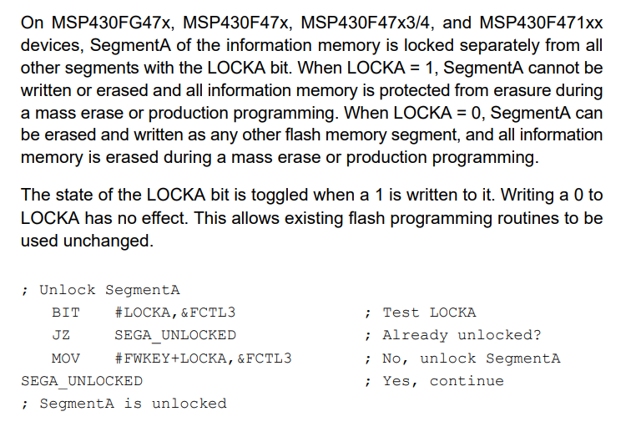The height and width of the screenshot is (432, 626).
Task: Click the device name MSP430F471xx
Action: point(539,23)
